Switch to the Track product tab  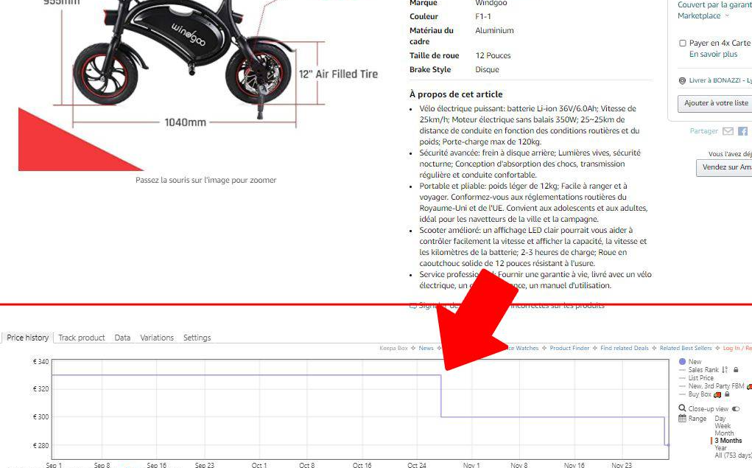pos(82,338)
